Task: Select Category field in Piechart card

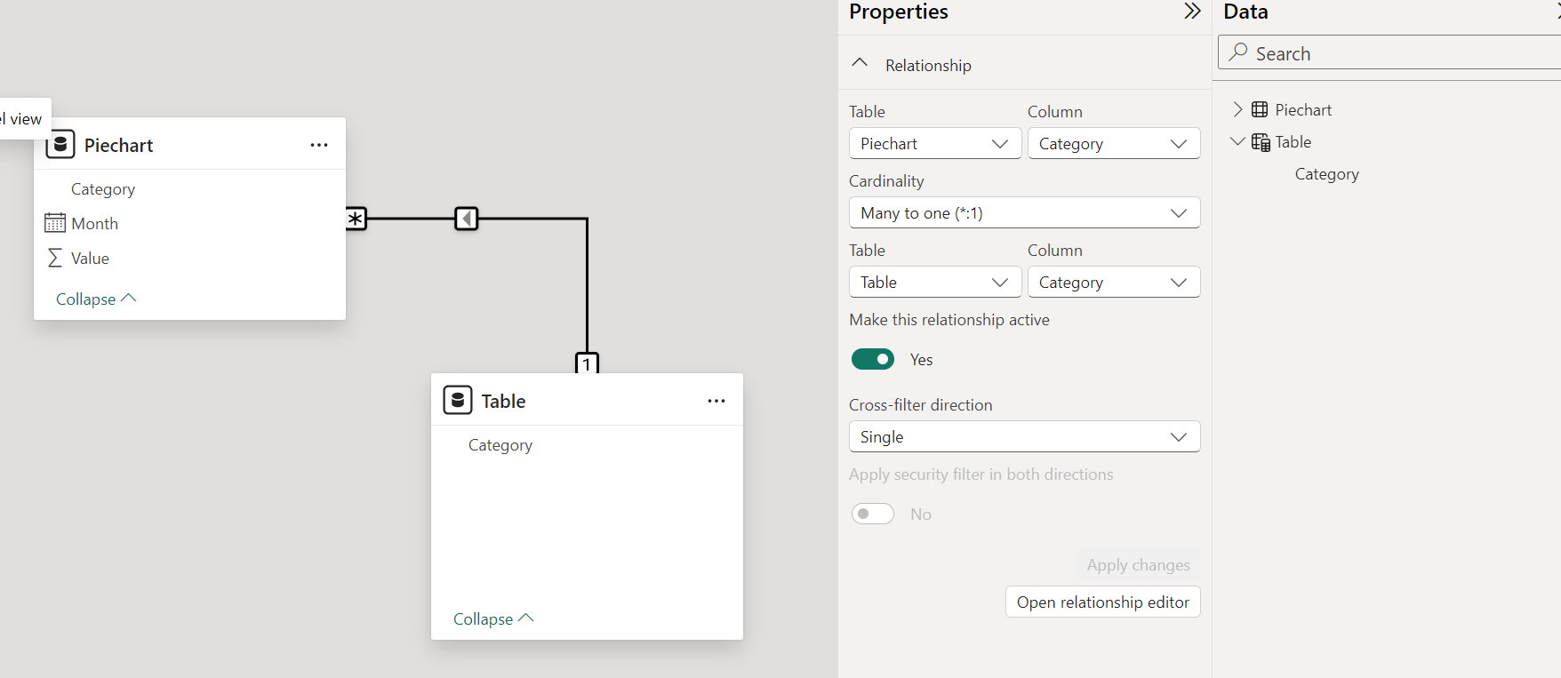Action: click(x=103, y=189)
